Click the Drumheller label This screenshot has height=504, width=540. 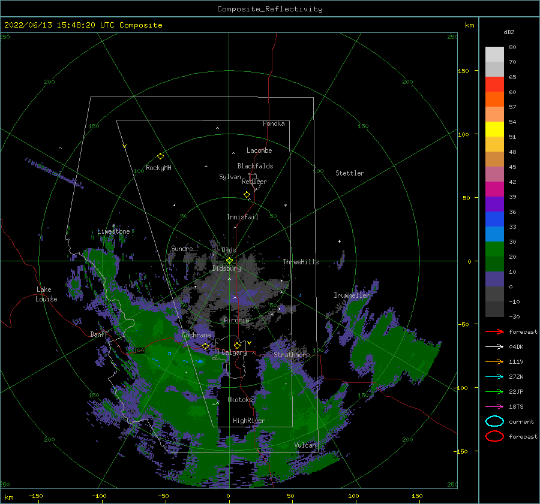[x=352, y=295]
